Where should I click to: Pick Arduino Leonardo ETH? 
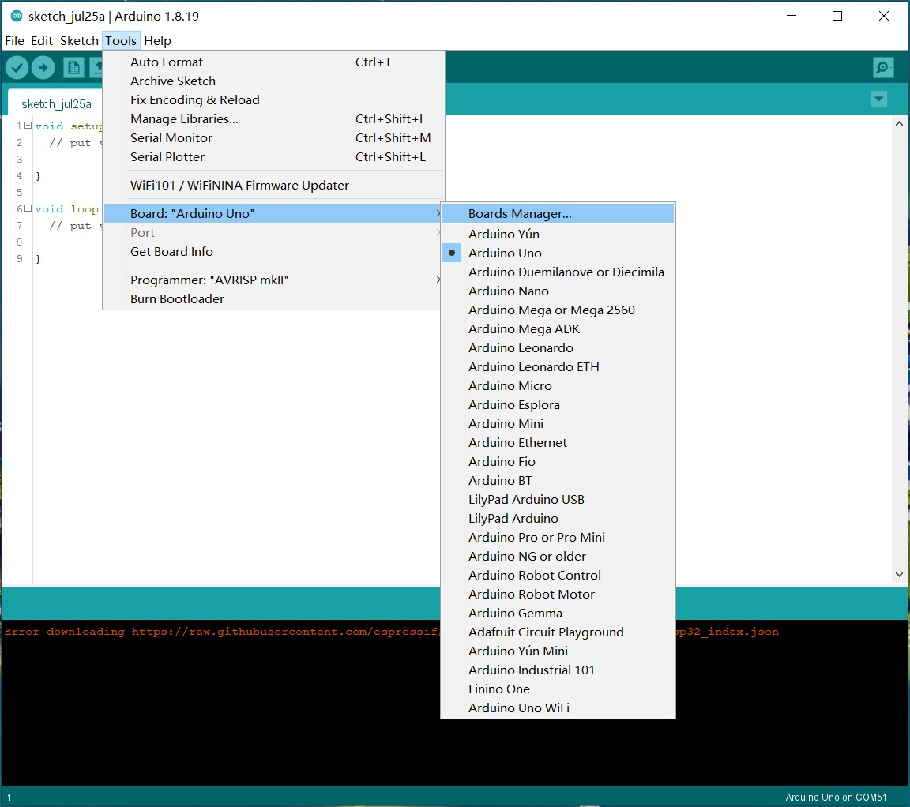(x=558, y=366)
